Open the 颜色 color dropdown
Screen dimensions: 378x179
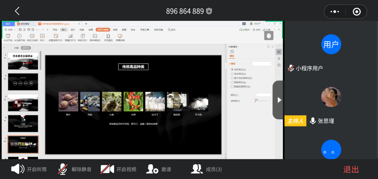(x=264, y=95)
